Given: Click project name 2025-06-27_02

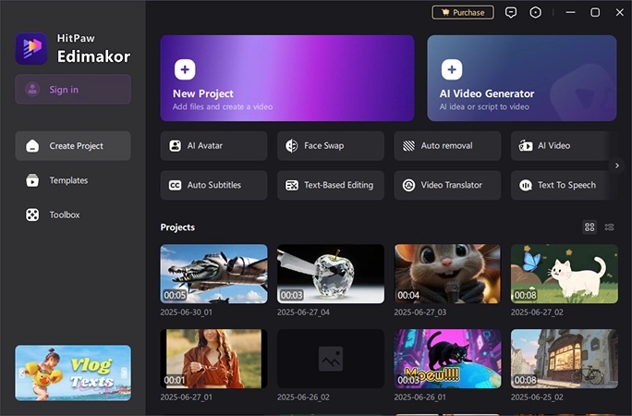Looking at the screenshot, I should (537, 312).
